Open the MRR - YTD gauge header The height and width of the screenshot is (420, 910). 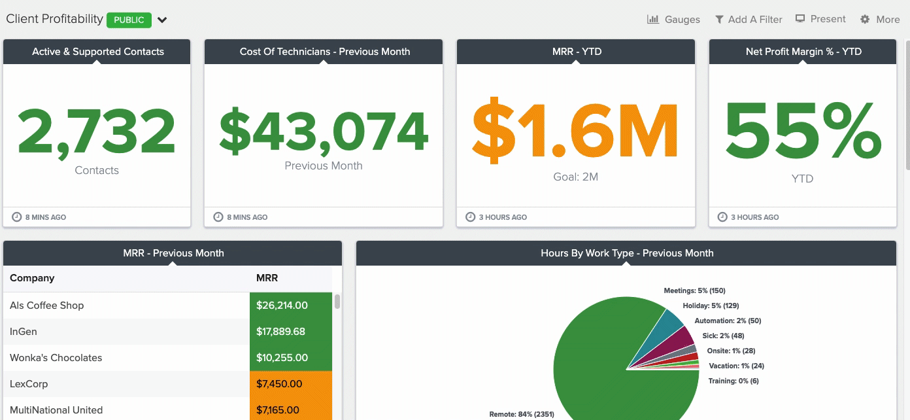click(x=576, y=52)
